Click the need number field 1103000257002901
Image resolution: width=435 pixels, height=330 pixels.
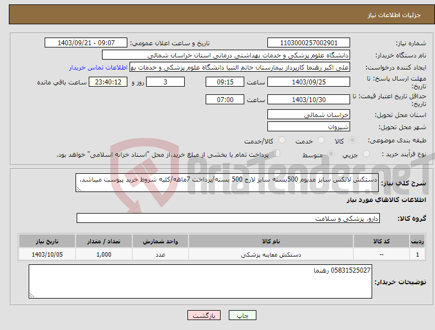[x=309, y=43]
